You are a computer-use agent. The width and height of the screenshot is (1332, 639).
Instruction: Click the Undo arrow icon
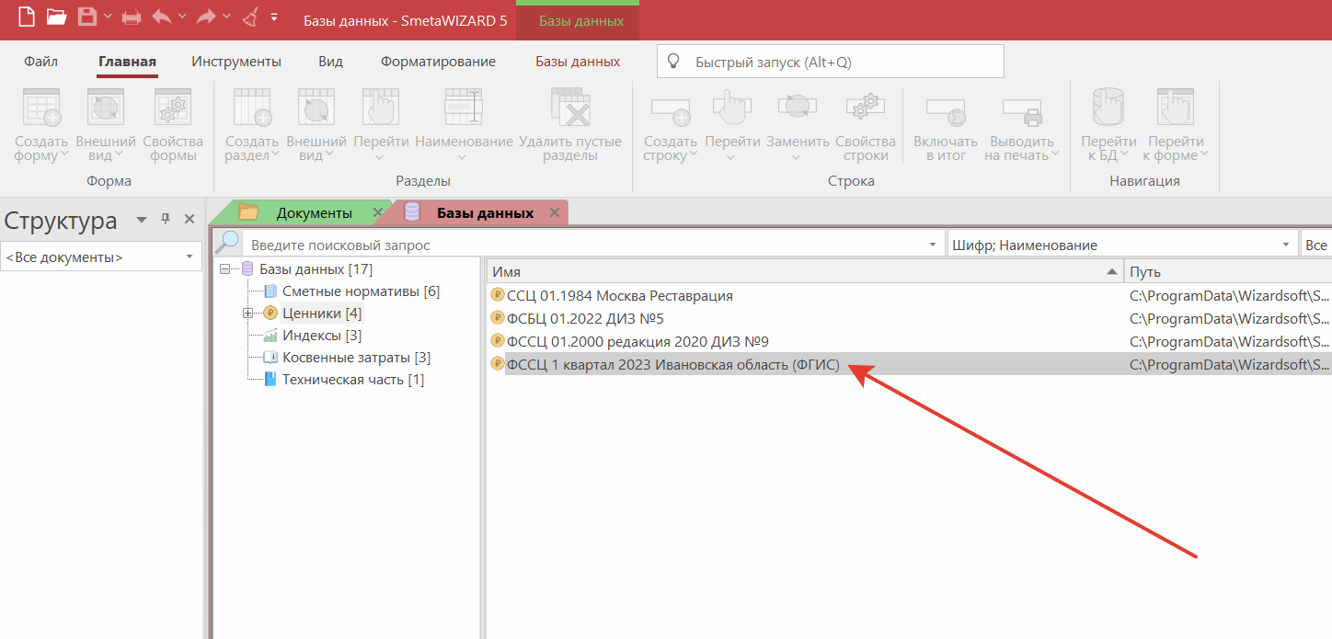coord(161,17)
